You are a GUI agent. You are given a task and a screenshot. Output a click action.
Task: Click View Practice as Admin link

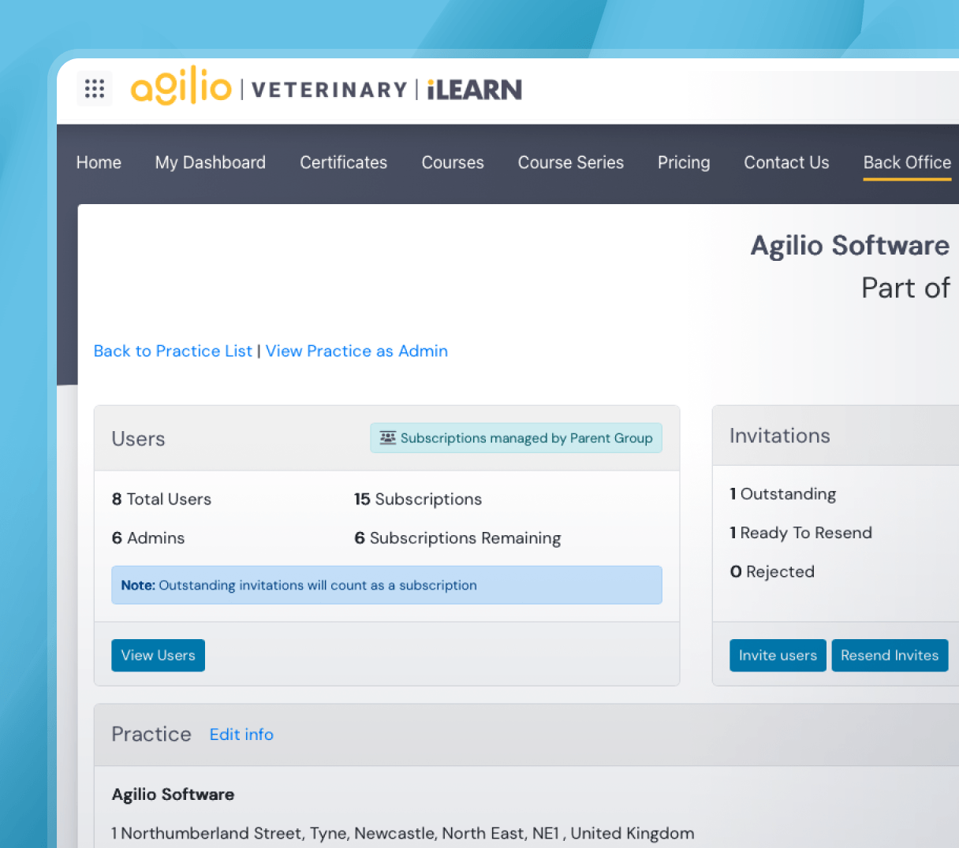[x=356, y=351]
